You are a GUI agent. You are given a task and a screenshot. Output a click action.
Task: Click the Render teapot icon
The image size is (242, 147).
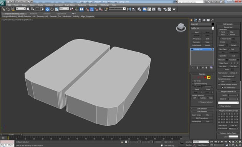pos(174,9)
